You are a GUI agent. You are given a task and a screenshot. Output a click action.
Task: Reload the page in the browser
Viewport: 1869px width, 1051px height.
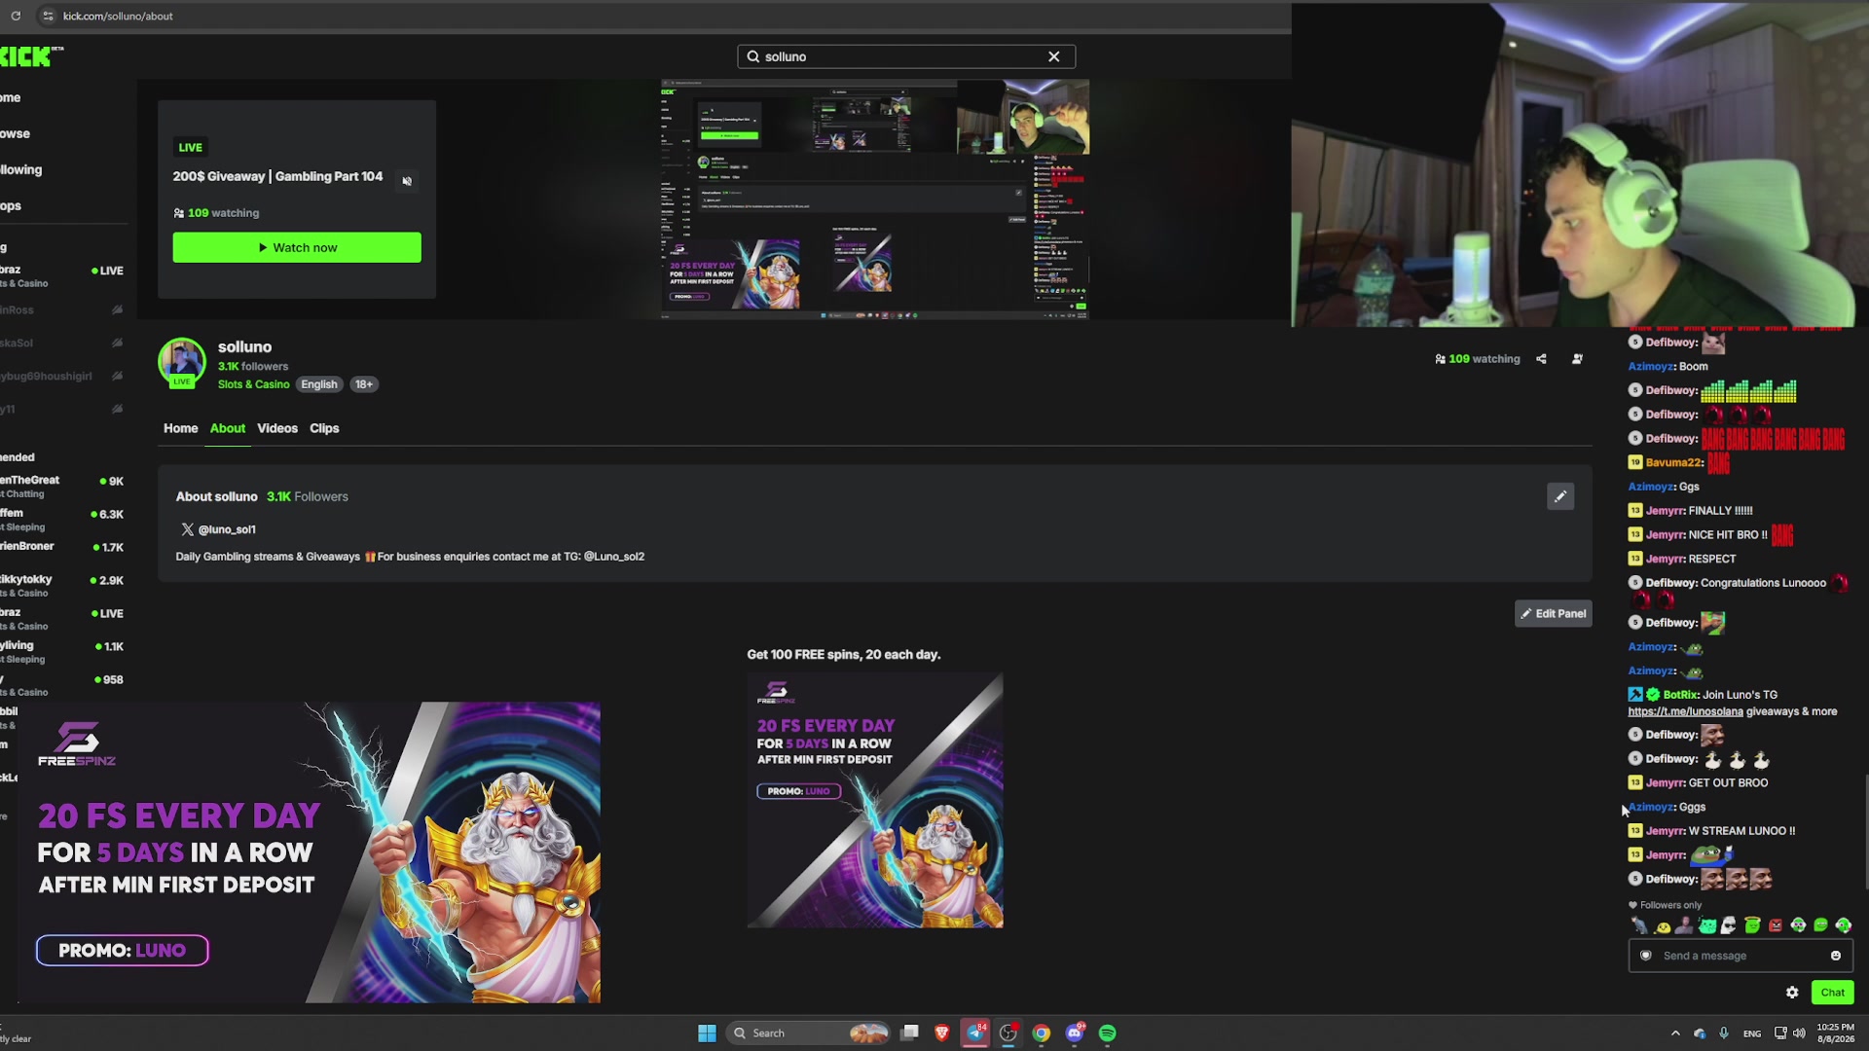[16, 16]
